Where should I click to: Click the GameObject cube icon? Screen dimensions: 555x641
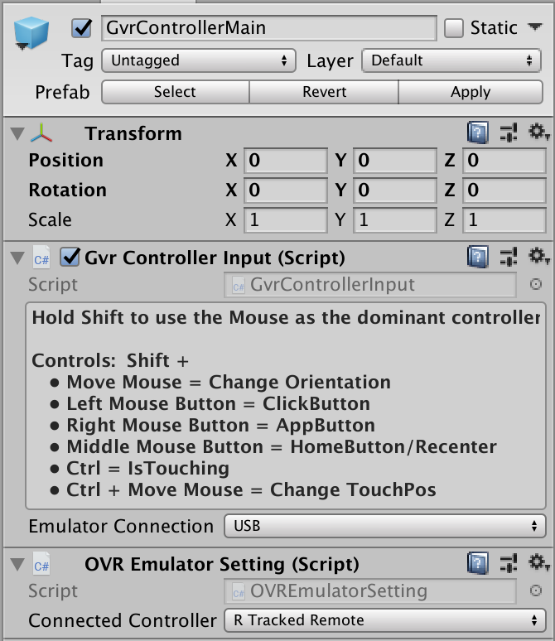pyautogui.click(x=33, y=31)
